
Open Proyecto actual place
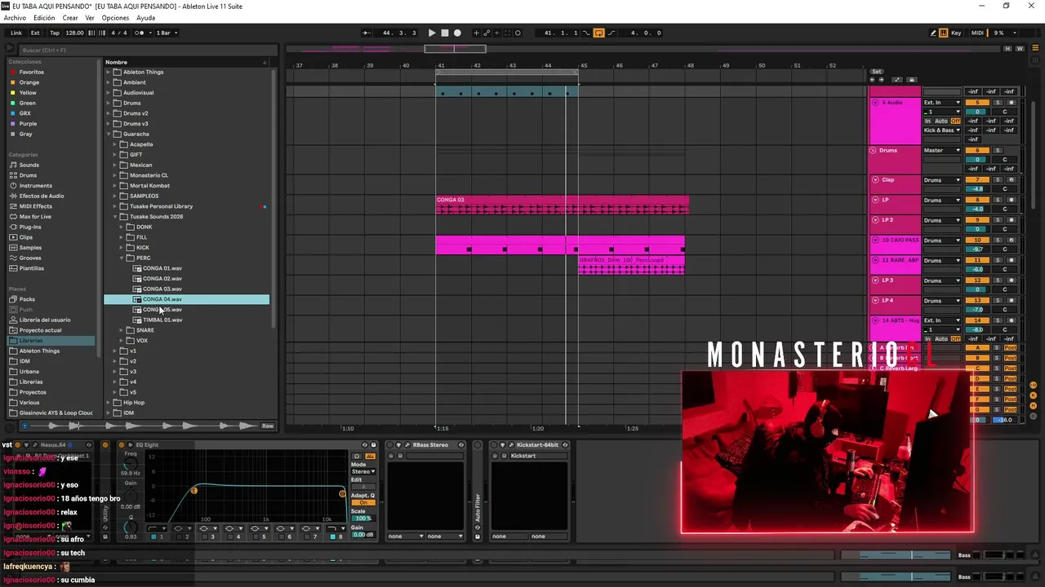coord(40,330)
